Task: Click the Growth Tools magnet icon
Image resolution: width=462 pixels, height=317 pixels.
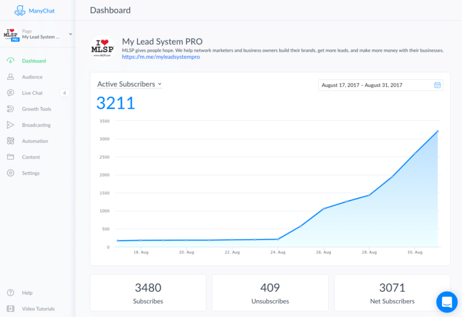Action: pos(10,109)
